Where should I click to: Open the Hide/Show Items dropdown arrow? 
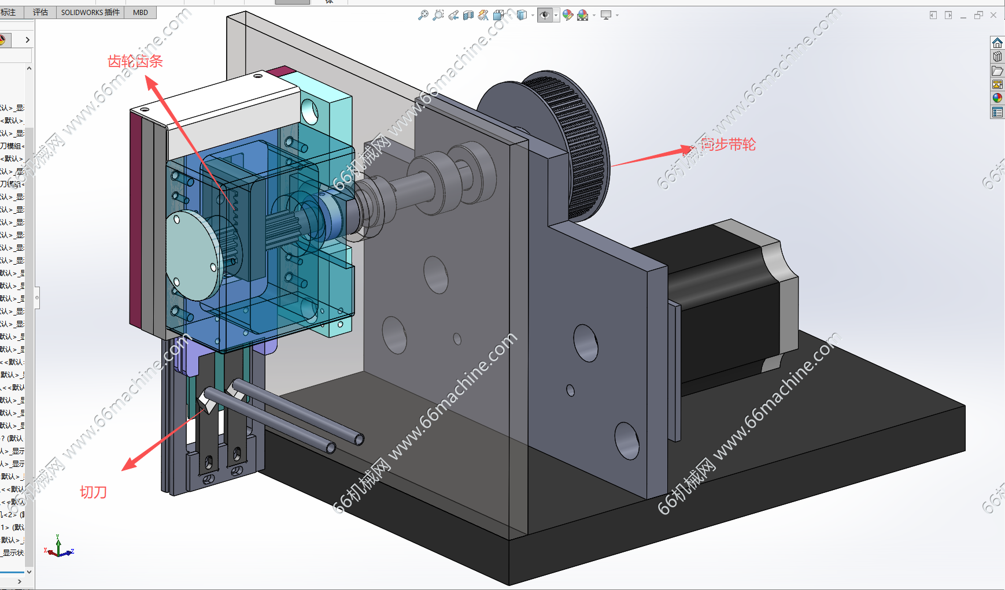556,16
